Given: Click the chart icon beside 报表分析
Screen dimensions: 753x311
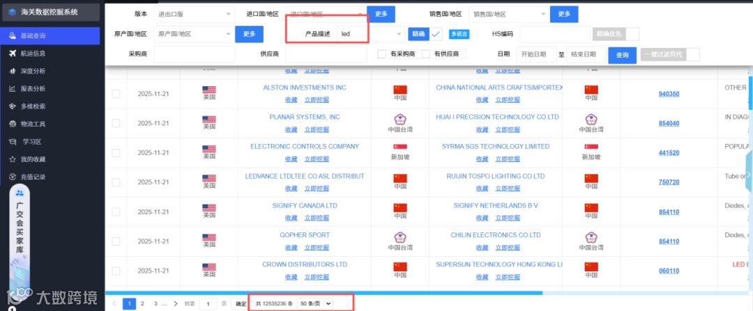Looking at the screenshot, I should click(x=13, y=88).
